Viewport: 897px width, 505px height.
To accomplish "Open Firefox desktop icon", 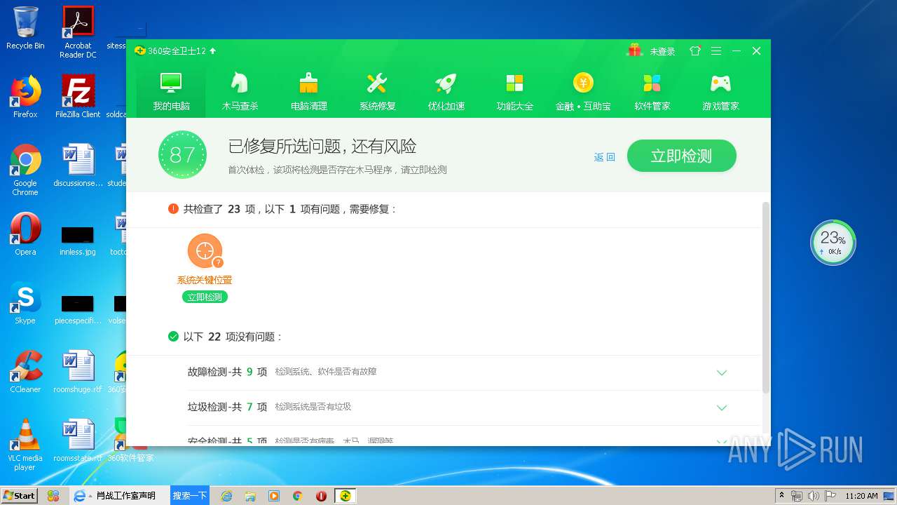I will click(25, 97).
